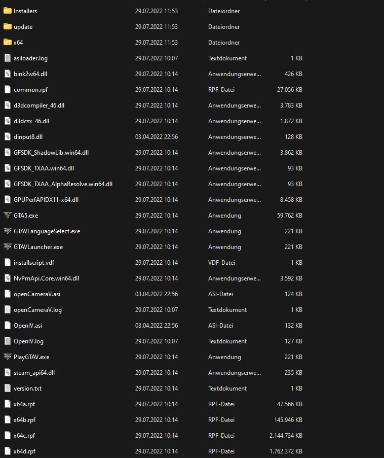Click the x64d.rpf file icon
This screenshot has height=458, width=384.
[x=8, y=451]
